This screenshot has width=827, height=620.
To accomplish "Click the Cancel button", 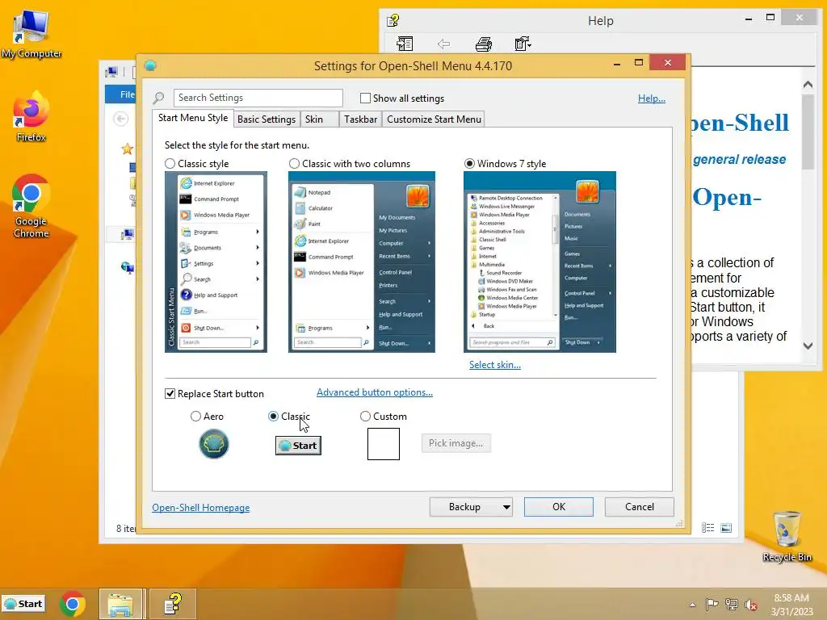I will [x=640, y=507].
